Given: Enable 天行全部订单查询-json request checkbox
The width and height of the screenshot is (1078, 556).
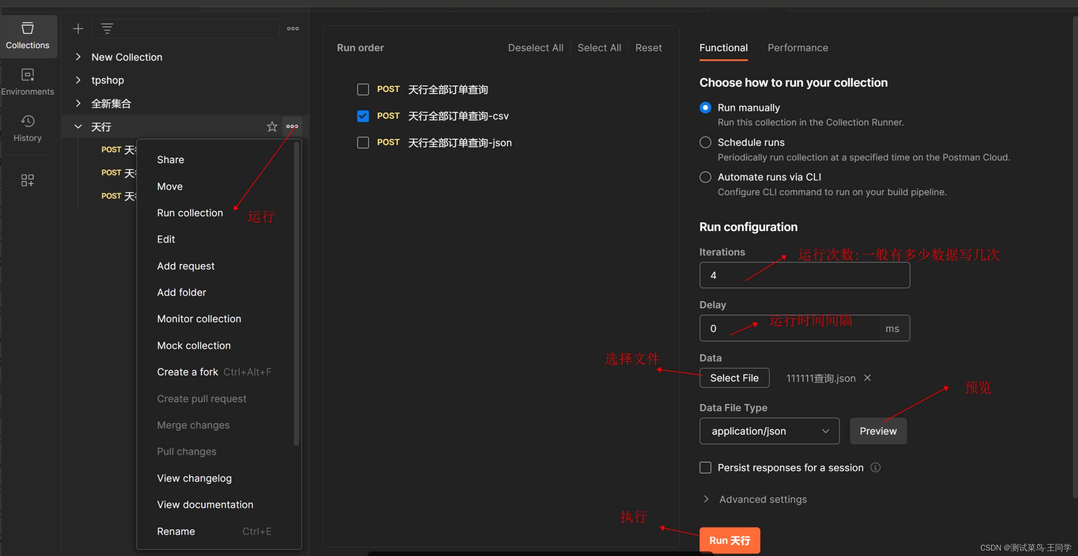Looking at the screenshot, I should point(362,142).
